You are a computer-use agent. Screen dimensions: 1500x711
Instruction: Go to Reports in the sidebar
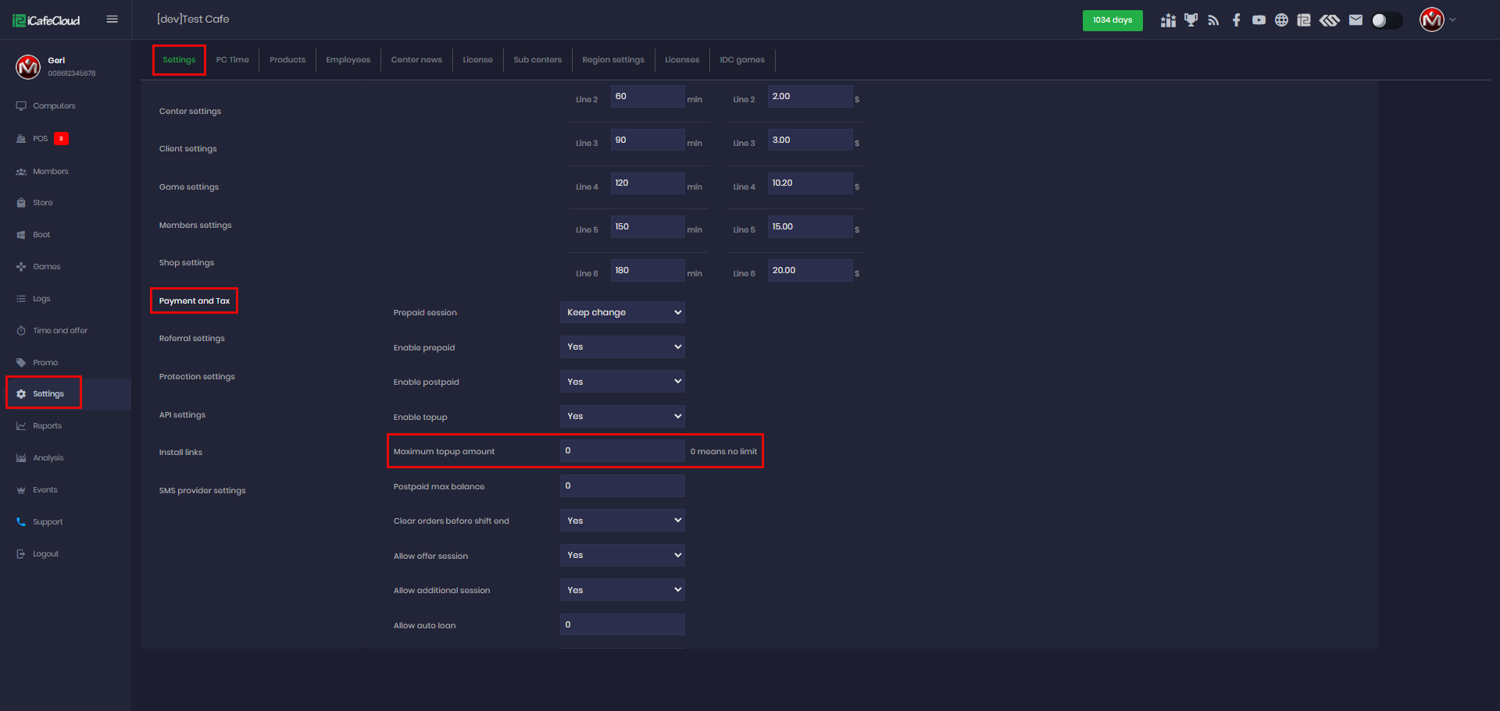pos(47,426)
